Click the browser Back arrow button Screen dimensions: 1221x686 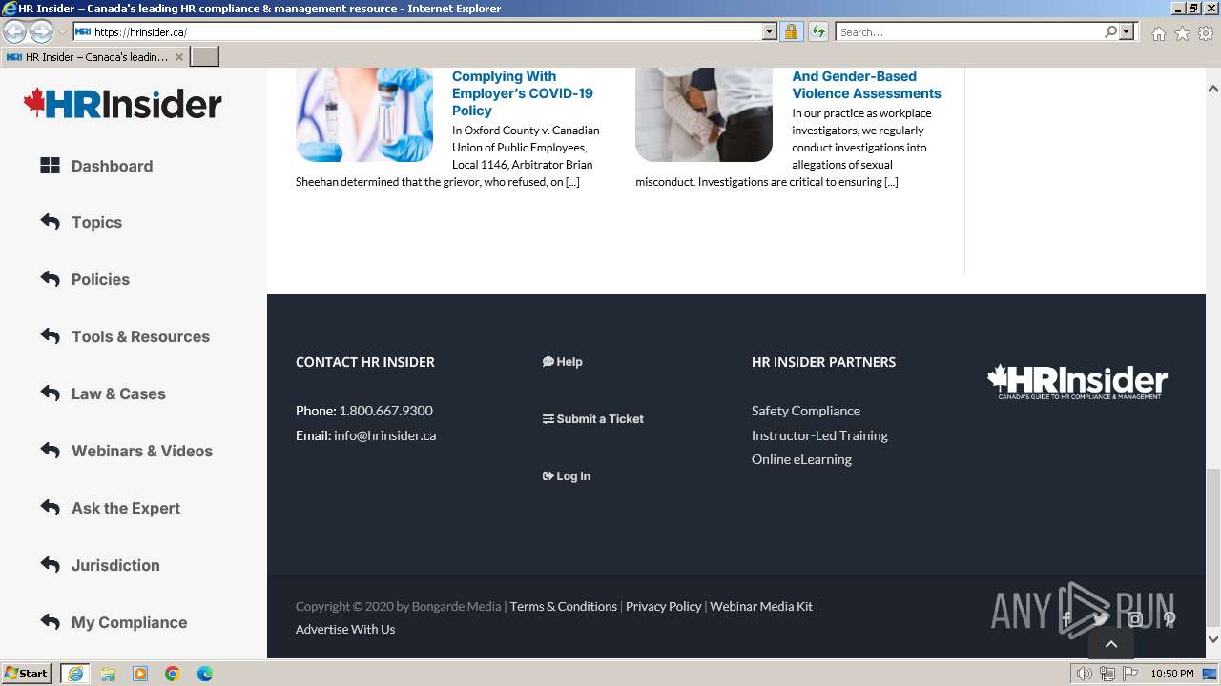(14, 31)
